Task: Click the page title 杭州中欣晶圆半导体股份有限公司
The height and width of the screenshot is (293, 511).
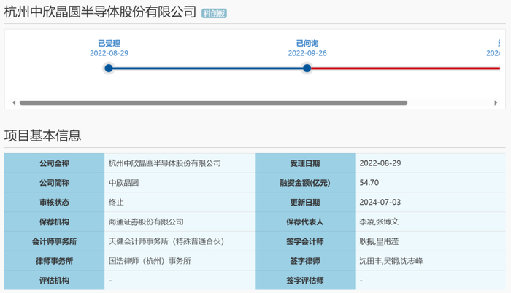Action: pos(101,12)
